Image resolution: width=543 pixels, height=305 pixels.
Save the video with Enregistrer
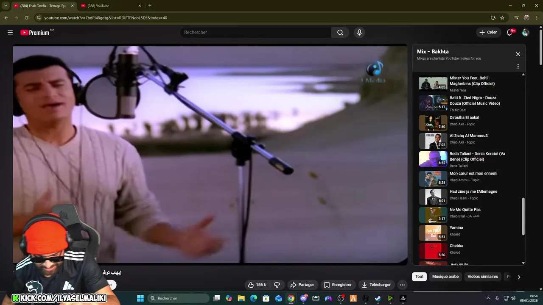coord(338,285)
